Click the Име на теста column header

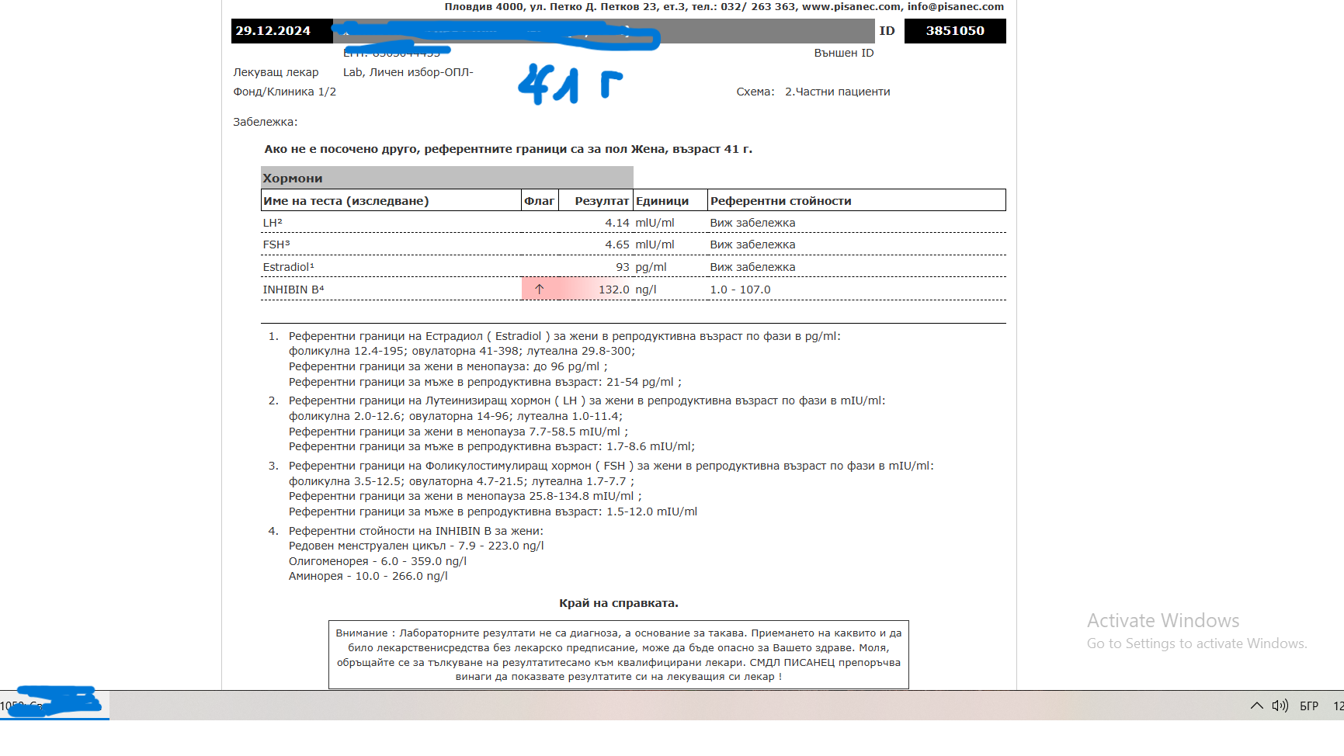point(346,201)
